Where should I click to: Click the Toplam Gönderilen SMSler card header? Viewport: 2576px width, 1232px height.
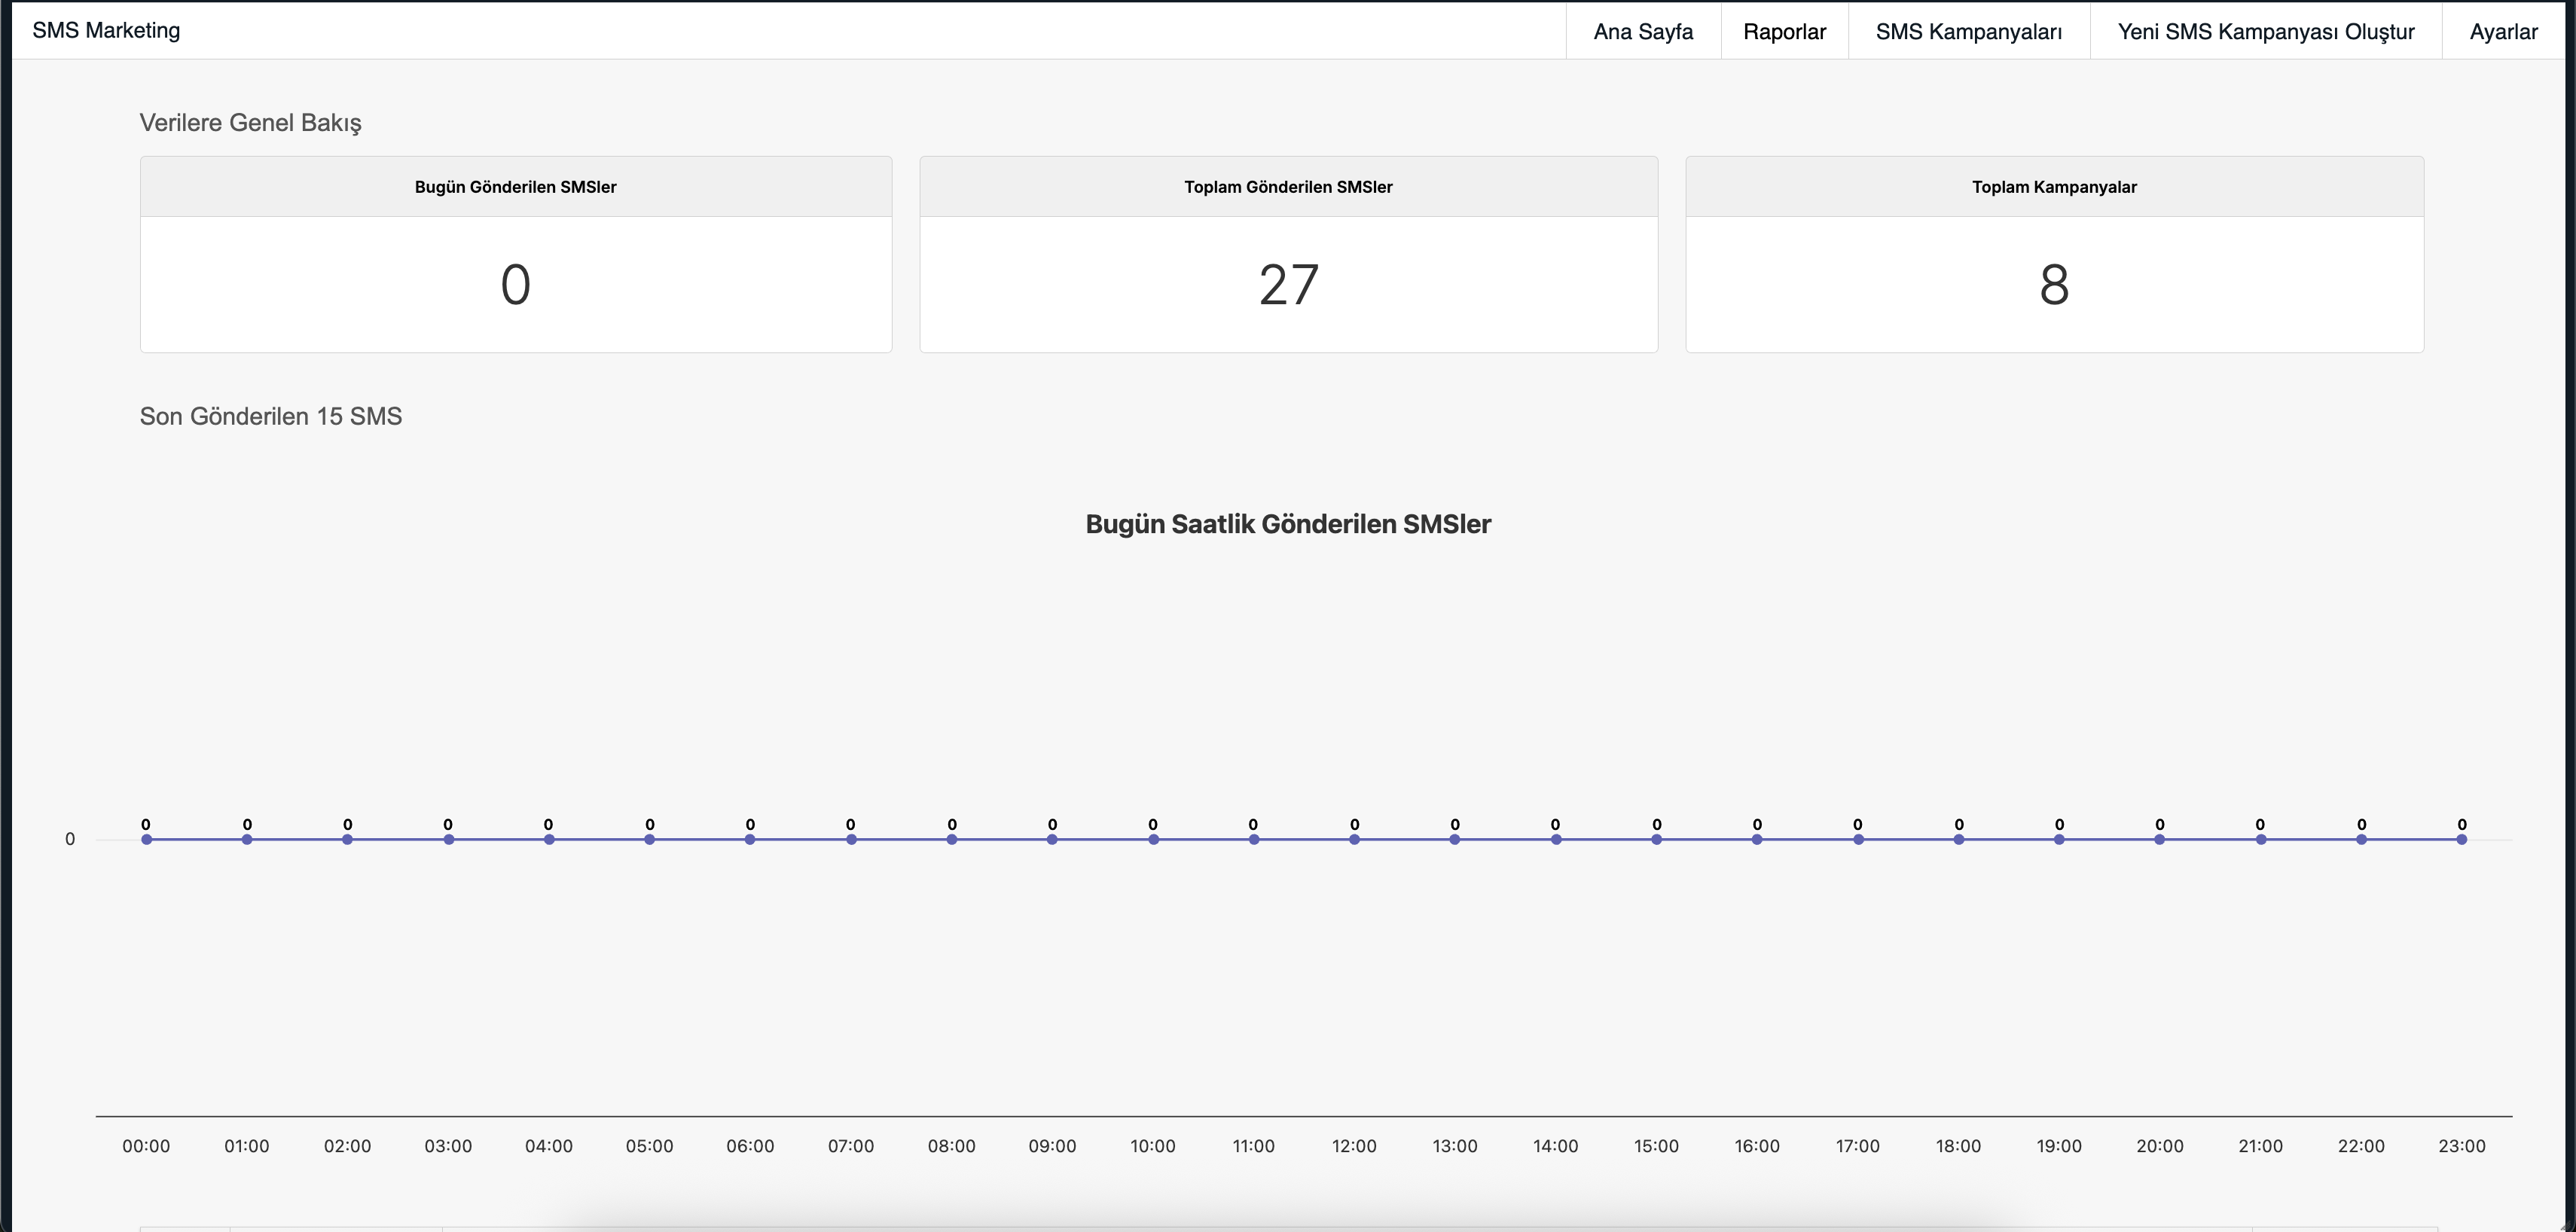[x=1288, y=187]
